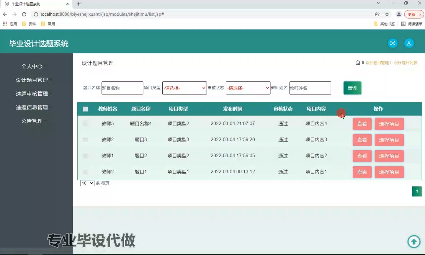Click the 审核状态 column header
425x255 pixels.
pos(283,109)
